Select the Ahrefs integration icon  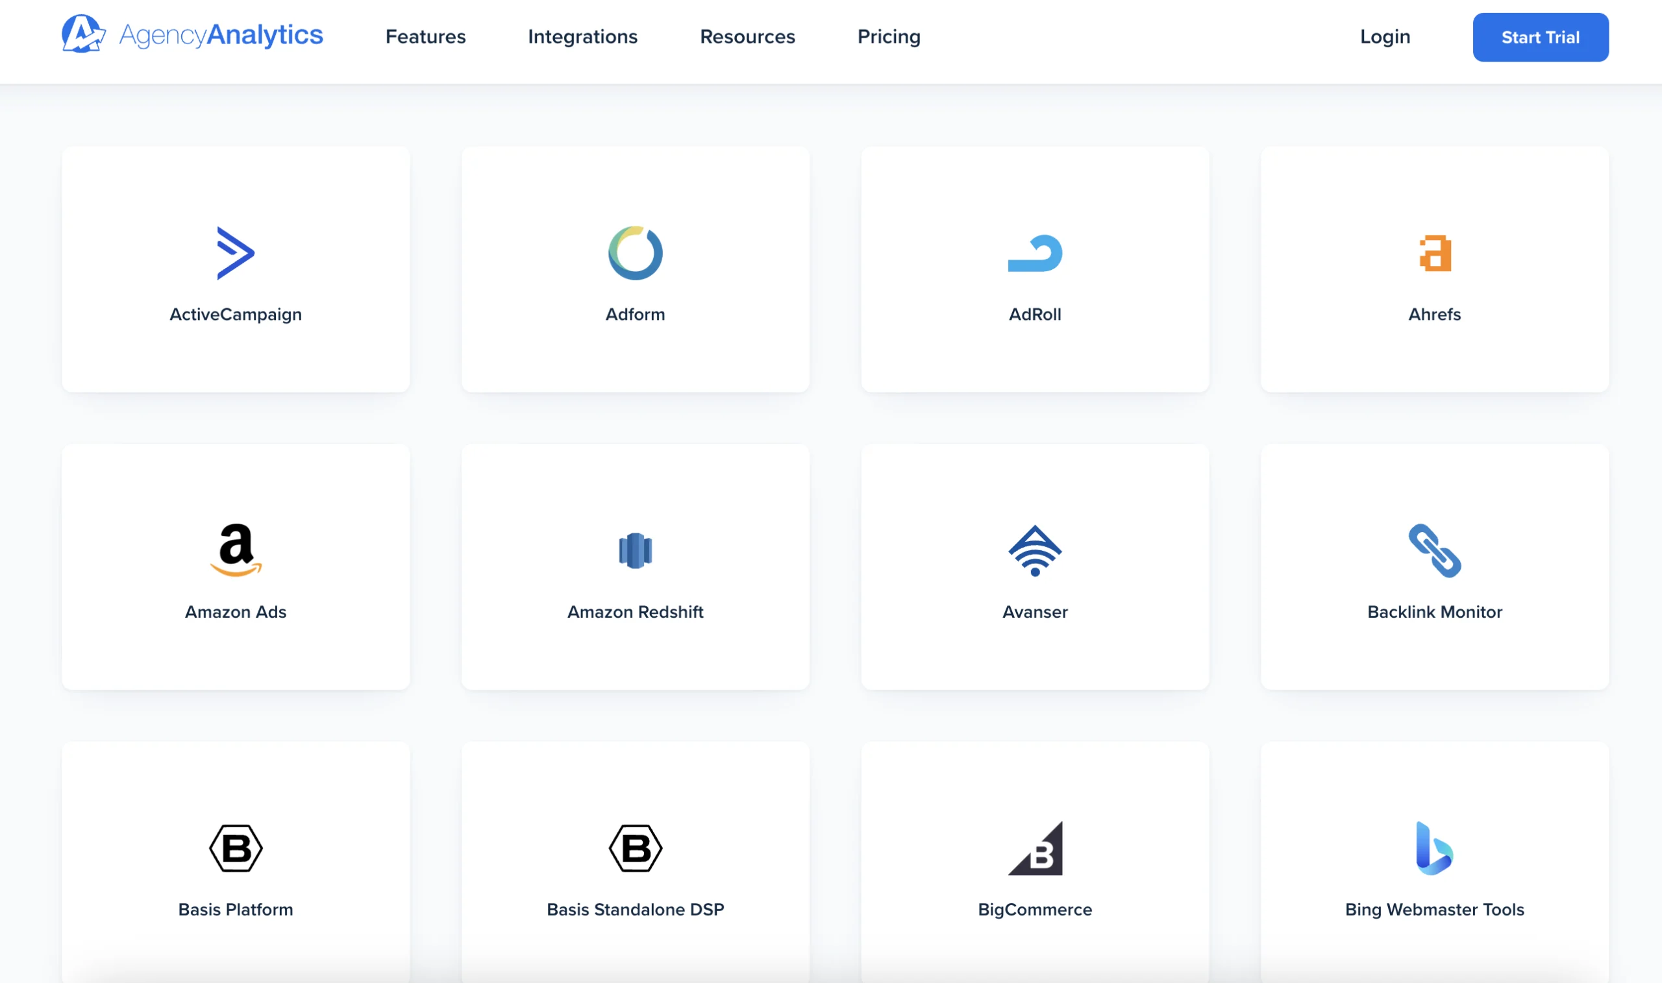[x=1435, y=253]
